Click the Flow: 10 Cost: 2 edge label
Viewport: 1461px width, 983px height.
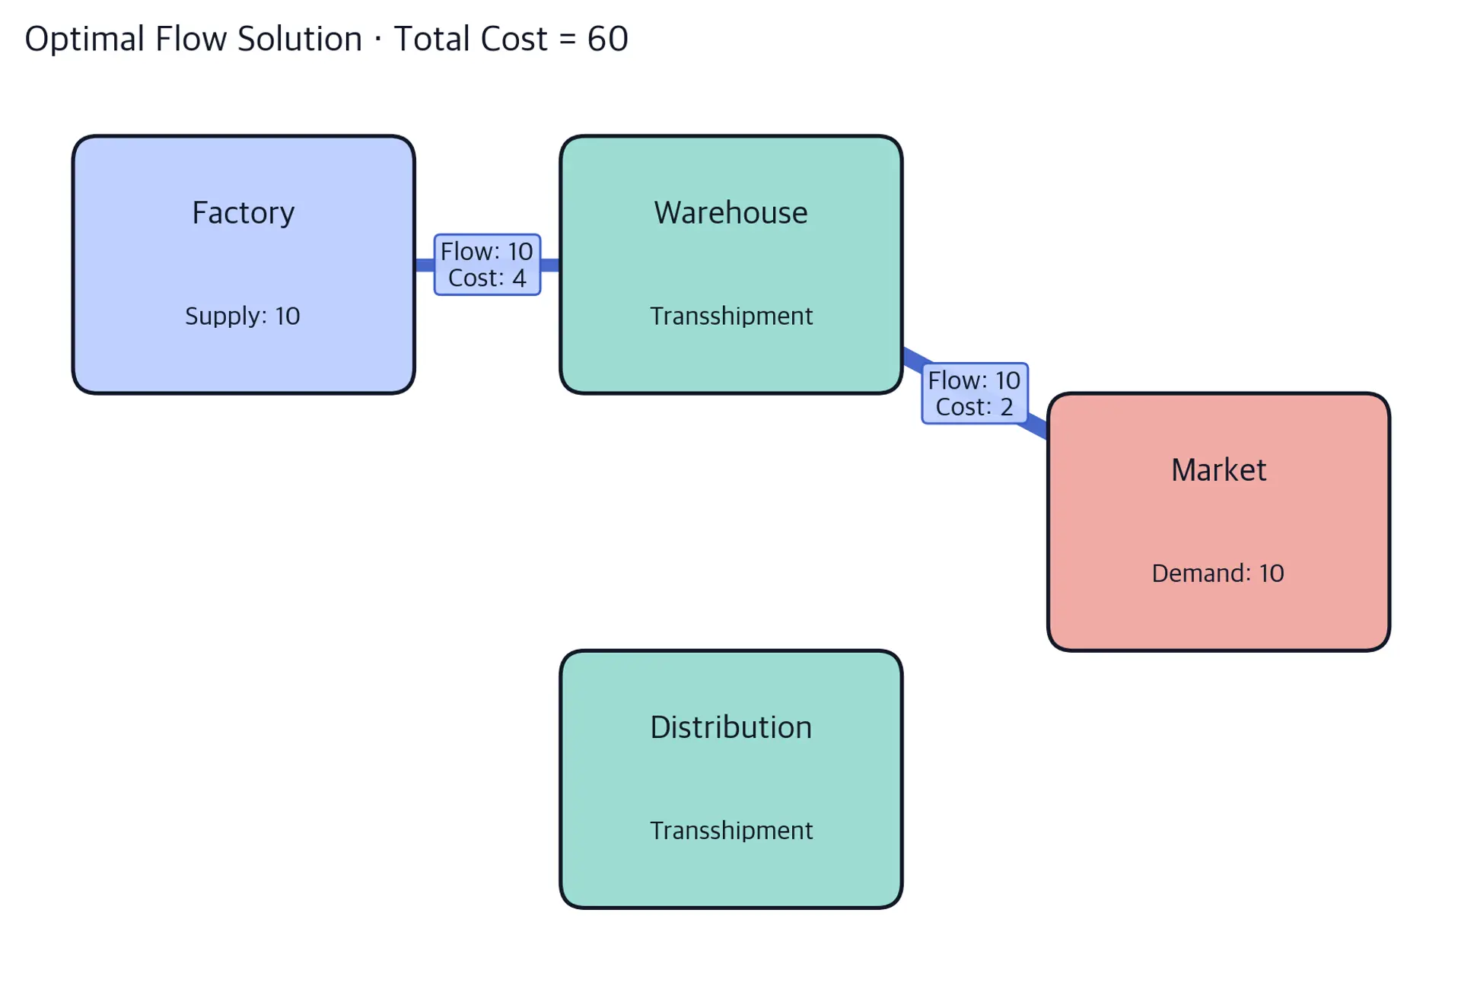pyautogui.click(x=974, y=393)
